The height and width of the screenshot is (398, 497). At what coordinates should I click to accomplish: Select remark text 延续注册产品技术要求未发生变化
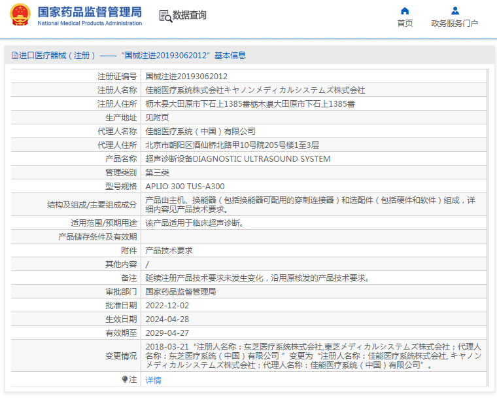click(258, 278)
